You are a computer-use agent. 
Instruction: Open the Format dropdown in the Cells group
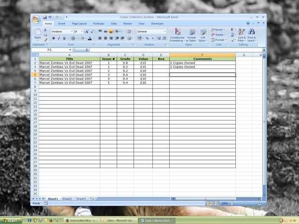pyautogui.click(x=218, y=40)
